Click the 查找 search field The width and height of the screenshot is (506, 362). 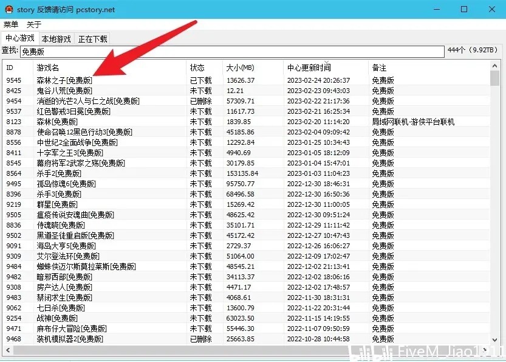coord(232,52)
